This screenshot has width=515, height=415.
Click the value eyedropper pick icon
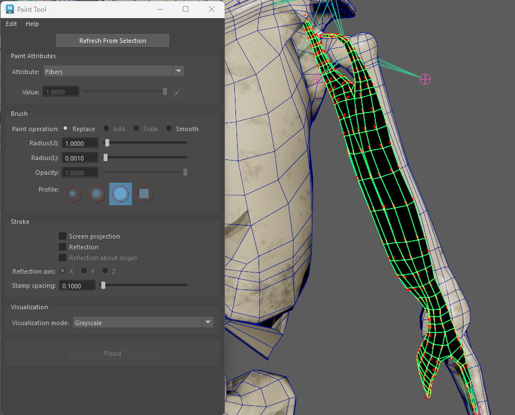click(x=178, y=92)
